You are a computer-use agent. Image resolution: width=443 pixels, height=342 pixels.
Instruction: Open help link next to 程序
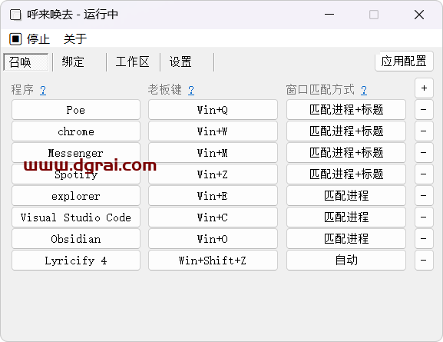(x=43, y=90)
